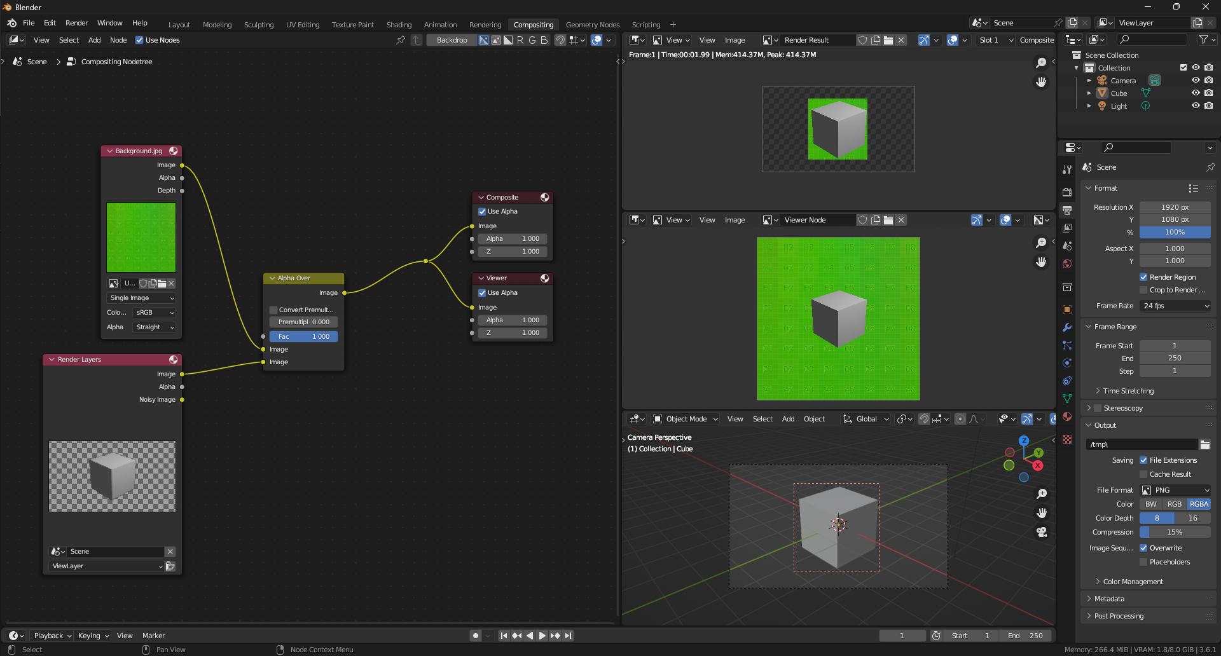Click the zoom magnifier in the Viewer Node panel
Viewport: 1221px width, 656px height.
(x=1041, y=243)
